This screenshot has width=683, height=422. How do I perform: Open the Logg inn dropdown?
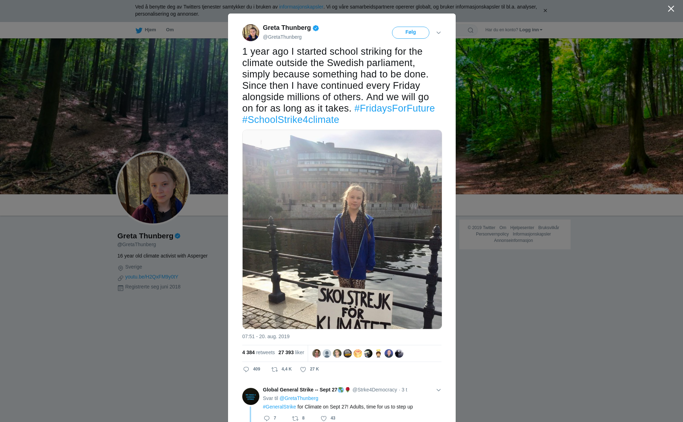pyautogui.click(x=531, y=30)
